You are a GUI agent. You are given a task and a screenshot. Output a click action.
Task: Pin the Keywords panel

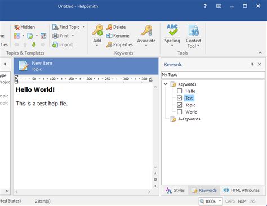[x=252, y=64]
